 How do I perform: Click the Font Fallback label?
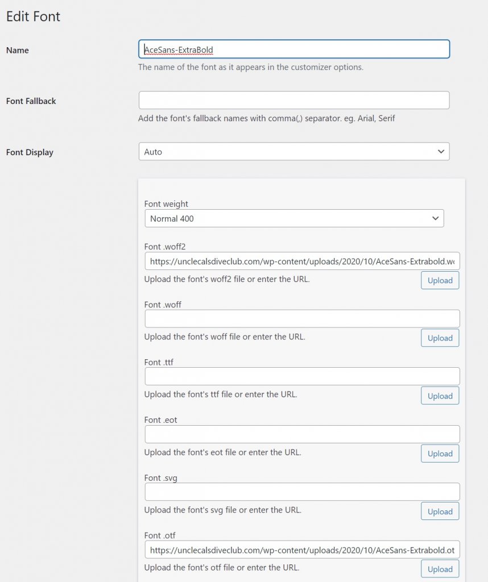(31, 101)
